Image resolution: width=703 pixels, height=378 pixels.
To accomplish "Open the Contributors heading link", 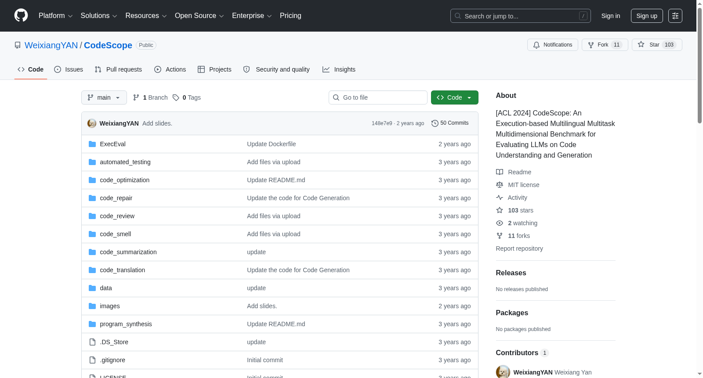I will tap(522, 353).
